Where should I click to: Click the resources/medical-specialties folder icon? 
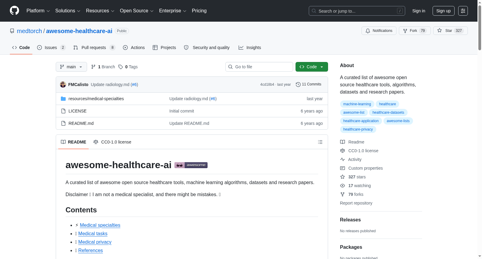pos(63,99)
